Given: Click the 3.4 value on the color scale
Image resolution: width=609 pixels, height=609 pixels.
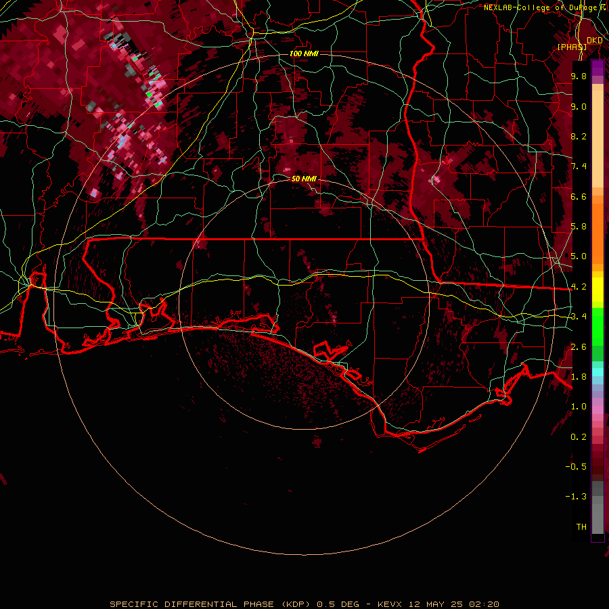Looking at the screenshot, I should [579, 317].
